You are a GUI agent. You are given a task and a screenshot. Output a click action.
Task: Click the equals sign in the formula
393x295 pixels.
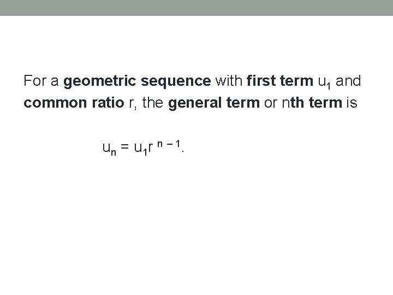click(x=125, y=147)
